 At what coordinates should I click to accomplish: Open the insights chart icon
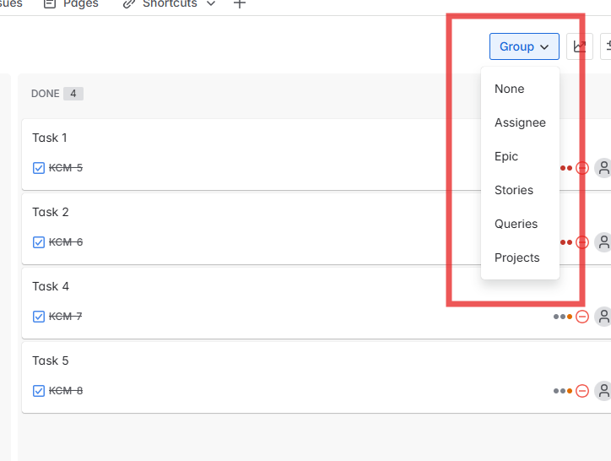click(580, 46)
